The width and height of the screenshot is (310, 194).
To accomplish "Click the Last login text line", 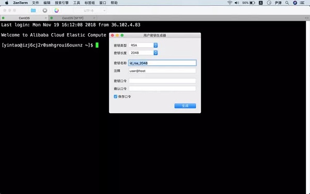I will 71,25.
